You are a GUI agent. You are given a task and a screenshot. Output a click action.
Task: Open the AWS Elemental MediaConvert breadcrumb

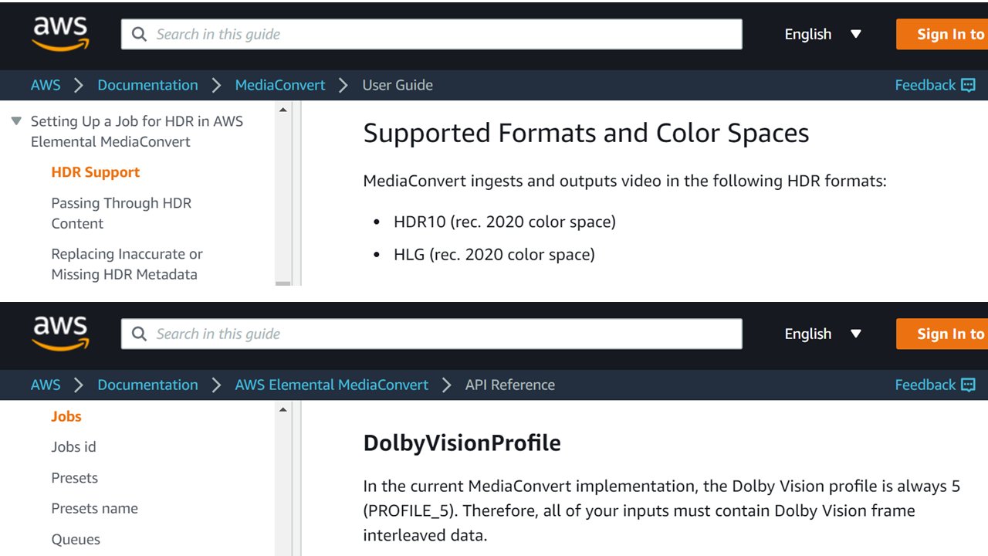[331, 385]
